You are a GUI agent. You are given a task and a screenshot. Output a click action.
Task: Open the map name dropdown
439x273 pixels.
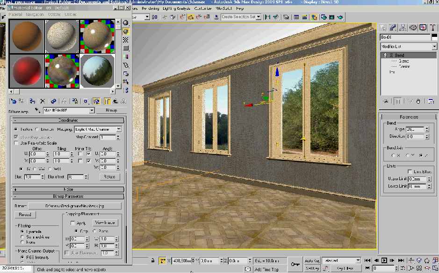pos(92,111)
